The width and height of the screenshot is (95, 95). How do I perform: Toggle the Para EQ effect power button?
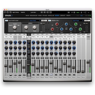pos(50,21)
